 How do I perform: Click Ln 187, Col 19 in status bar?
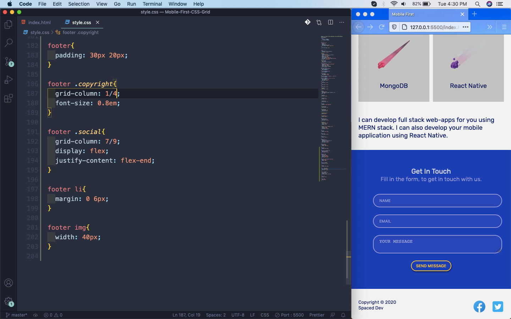click(186, 315)
